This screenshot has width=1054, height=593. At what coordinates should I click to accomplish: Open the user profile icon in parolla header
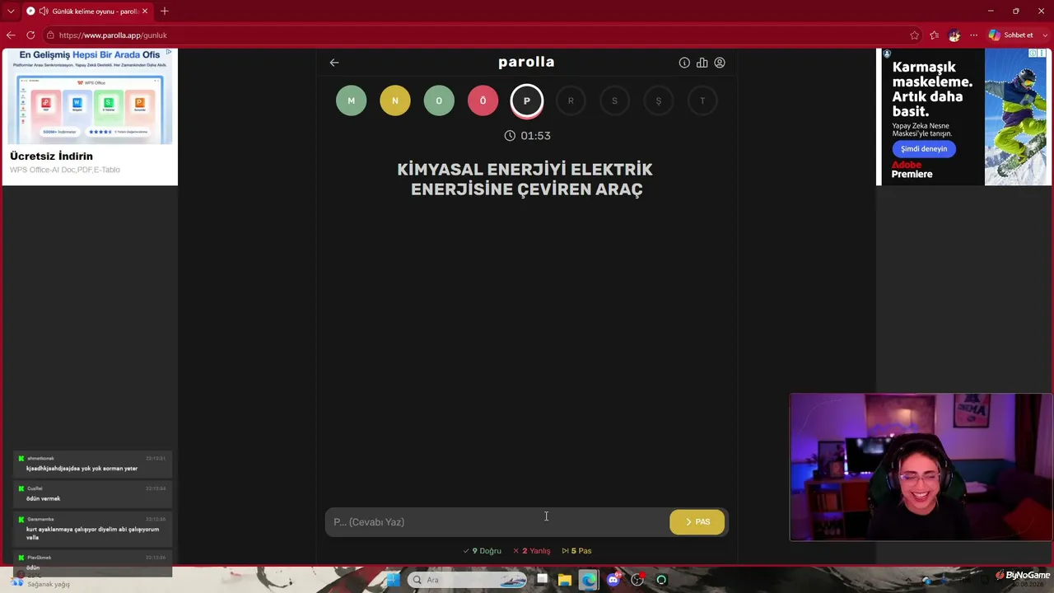(720, 63)
